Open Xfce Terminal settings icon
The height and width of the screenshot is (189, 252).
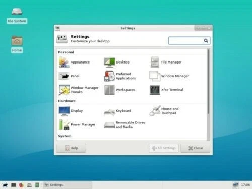pyautogui.click(x=155, y=90)
